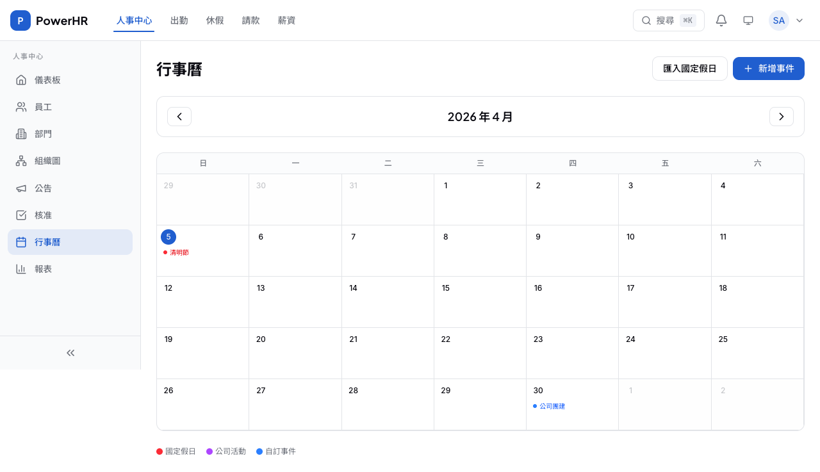The image size is (820, 472).
Task: Click the monitor display icon in header
Action: tap(748, 20)
